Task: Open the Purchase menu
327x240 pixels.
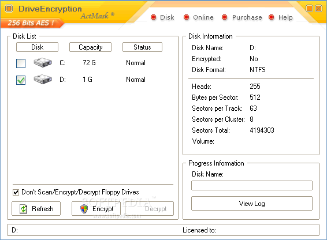Action: (247, 17)
